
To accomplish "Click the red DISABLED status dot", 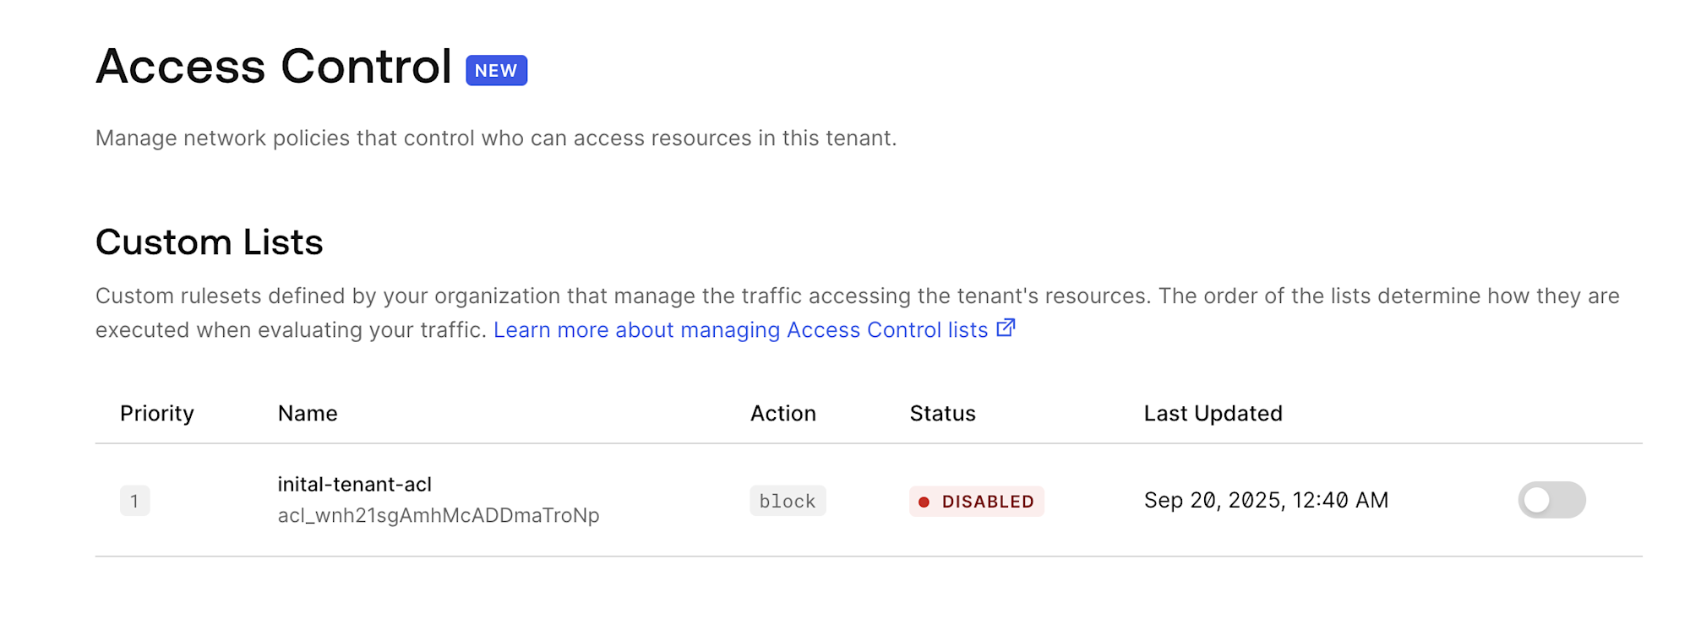I will pyautogui.click(x=924, y=502).
